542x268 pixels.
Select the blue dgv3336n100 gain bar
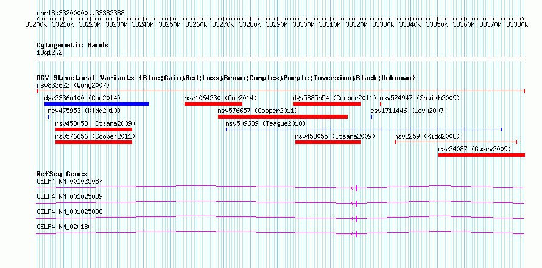96,104
